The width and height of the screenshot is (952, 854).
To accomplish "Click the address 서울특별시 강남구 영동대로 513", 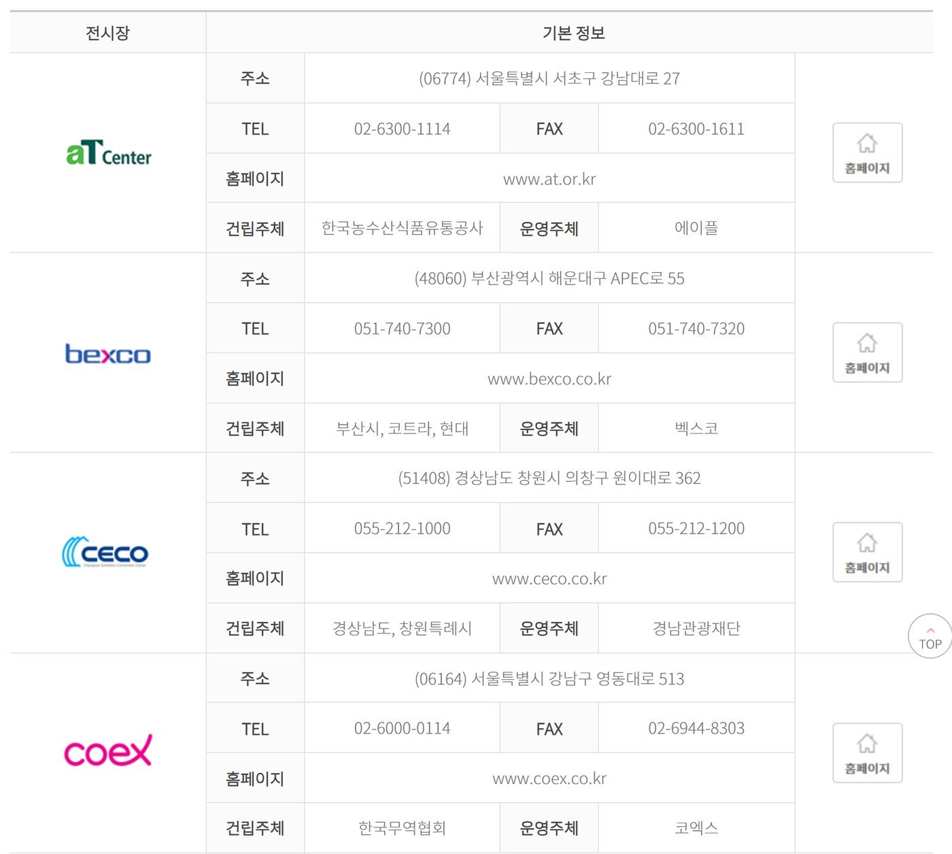I will (577, 678).
